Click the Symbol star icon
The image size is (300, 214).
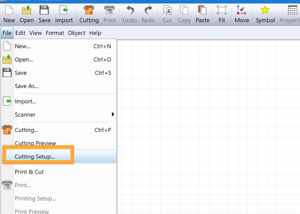point(265,10)
